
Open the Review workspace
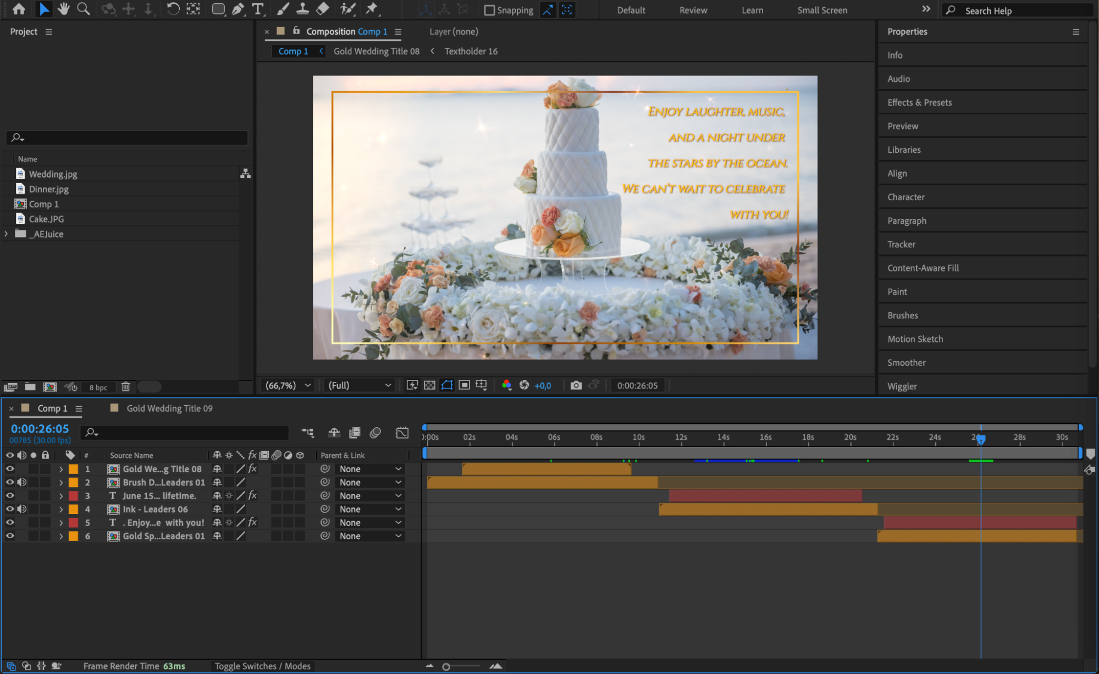click(693, 10)
